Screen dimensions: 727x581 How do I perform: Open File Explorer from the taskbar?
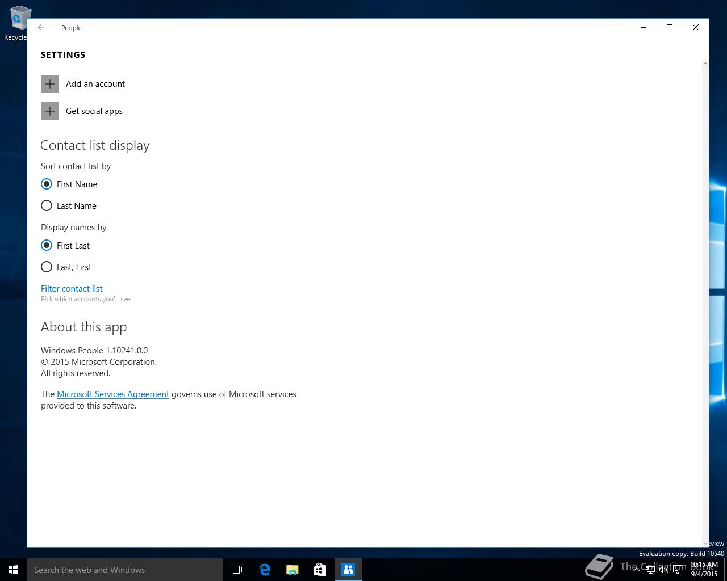[x=293, y=570]
